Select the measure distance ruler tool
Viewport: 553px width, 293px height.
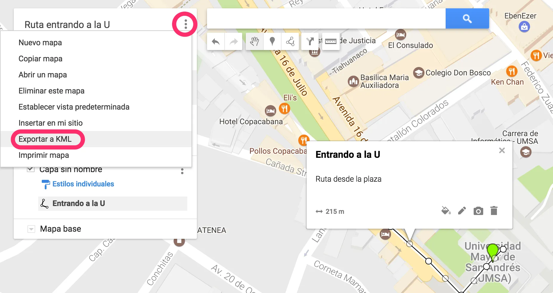[x=330, y=41]
